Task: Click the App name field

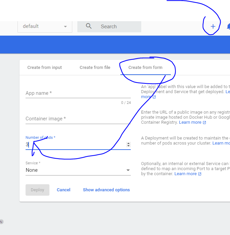Action: pyautogui.click(x=78, y=93)
